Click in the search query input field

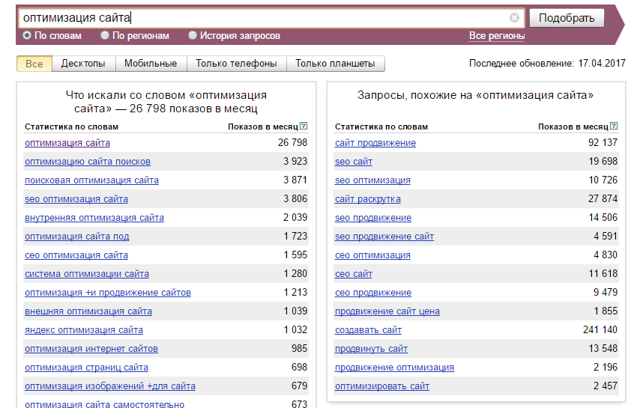(x=262, y=18)
